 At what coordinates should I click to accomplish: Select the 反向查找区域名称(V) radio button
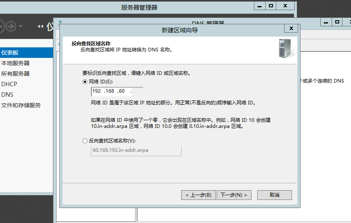pos(85,141)
